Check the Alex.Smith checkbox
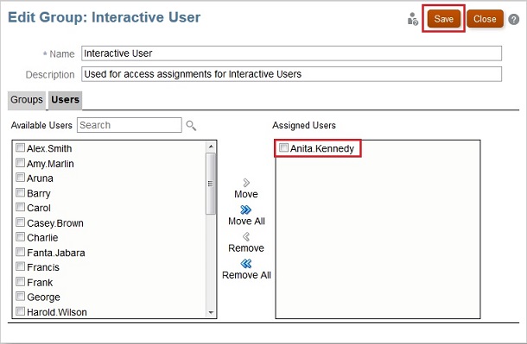 tap(20, 147)
